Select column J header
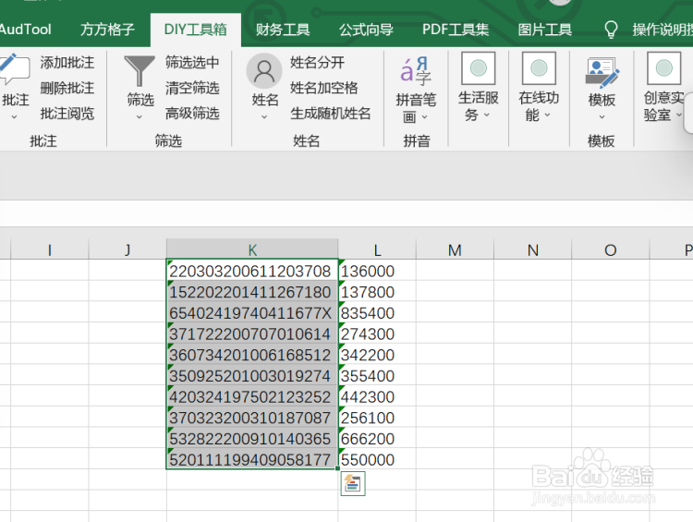Viewport: 693px width, 522px height. (x=128, y=249)
